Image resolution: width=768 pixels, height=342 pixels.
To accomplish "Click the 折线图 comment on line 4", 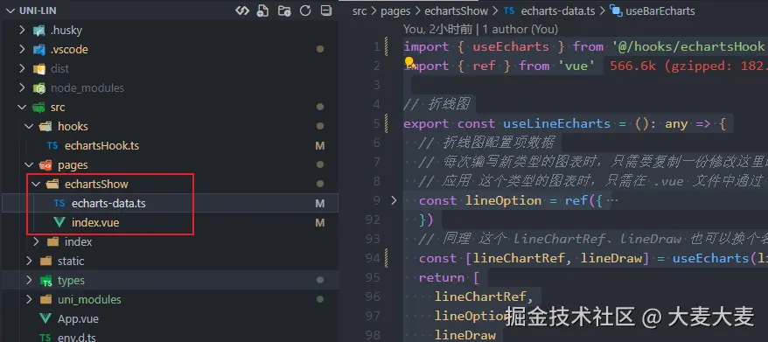I will pyautogui.click(x=436, y=104).
